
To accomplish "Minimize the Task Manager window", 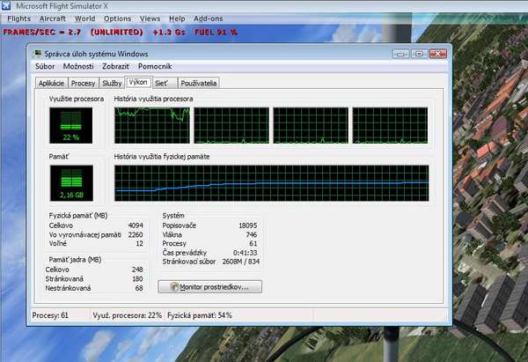I will pyautogui.click(x=400, y=54).
